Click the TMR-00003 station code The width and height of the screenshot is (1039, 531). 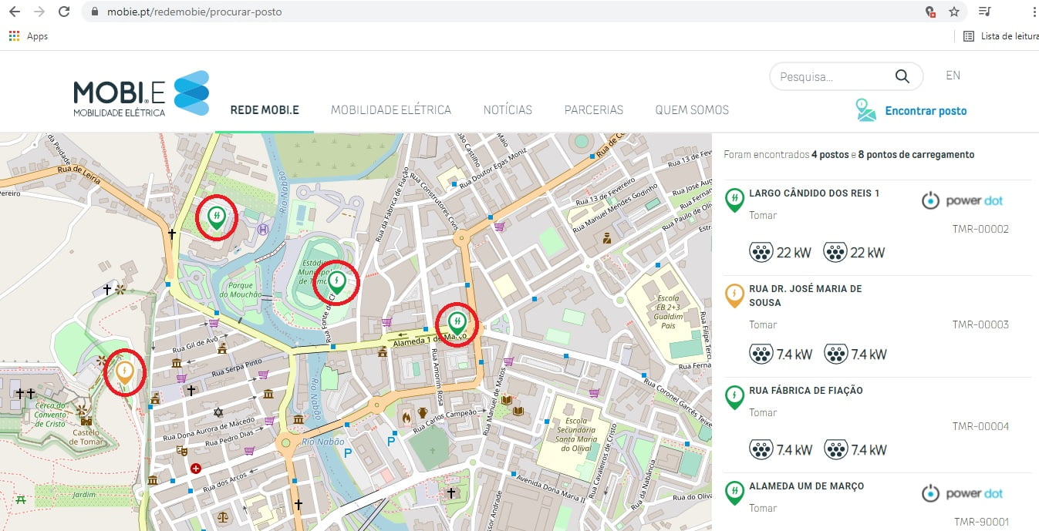pos(980,324)
